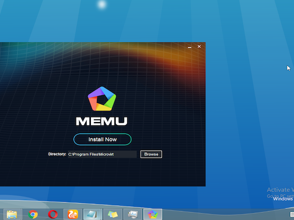Click the MEMU wordmark text
This screenshot has width=294, height=220.
click(x=102, y=121)
